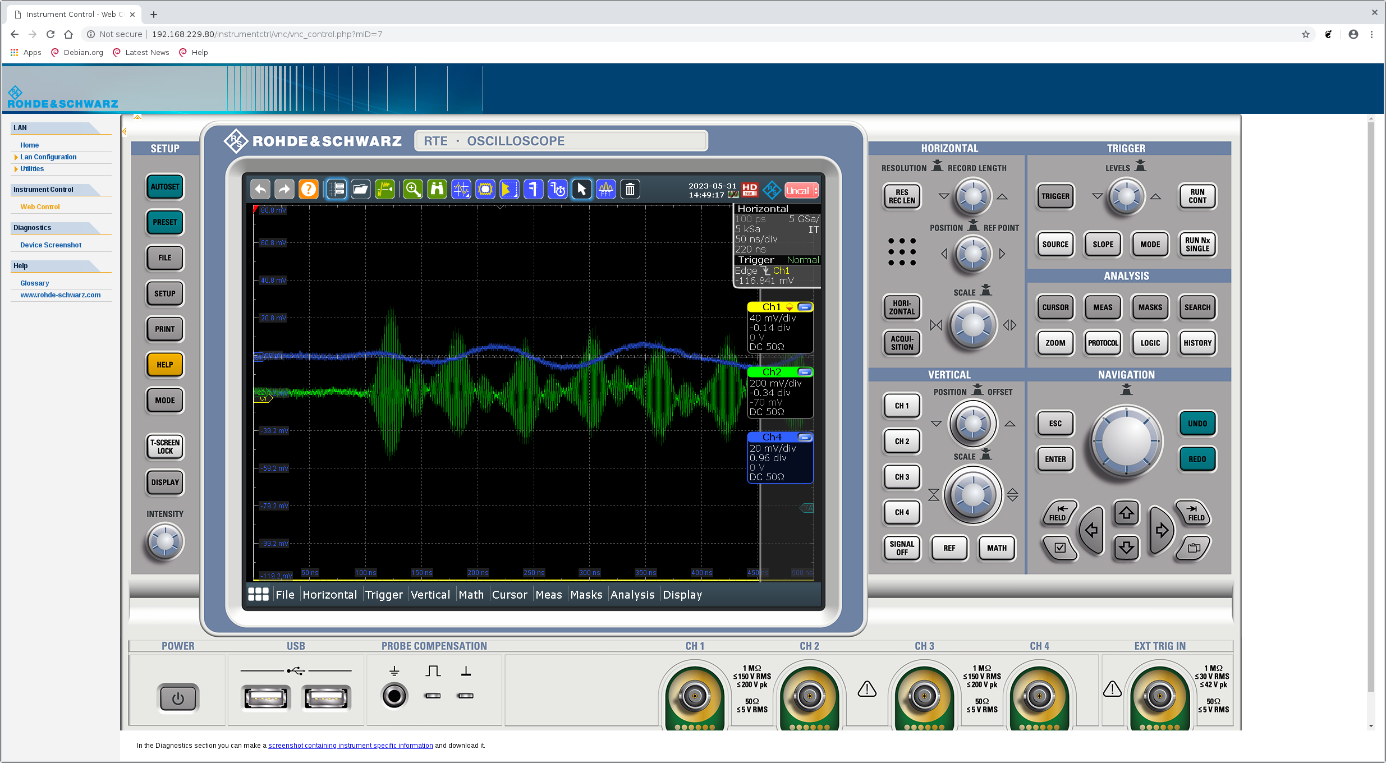The image size is (1386, 763).
Task: Toggle RUN CONT acquisition button
Action: (1197, 196)
